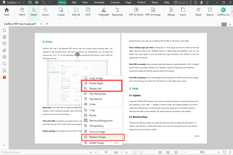
Task: Open the Search tool in ribbon
Action: (x=210, y=12)
